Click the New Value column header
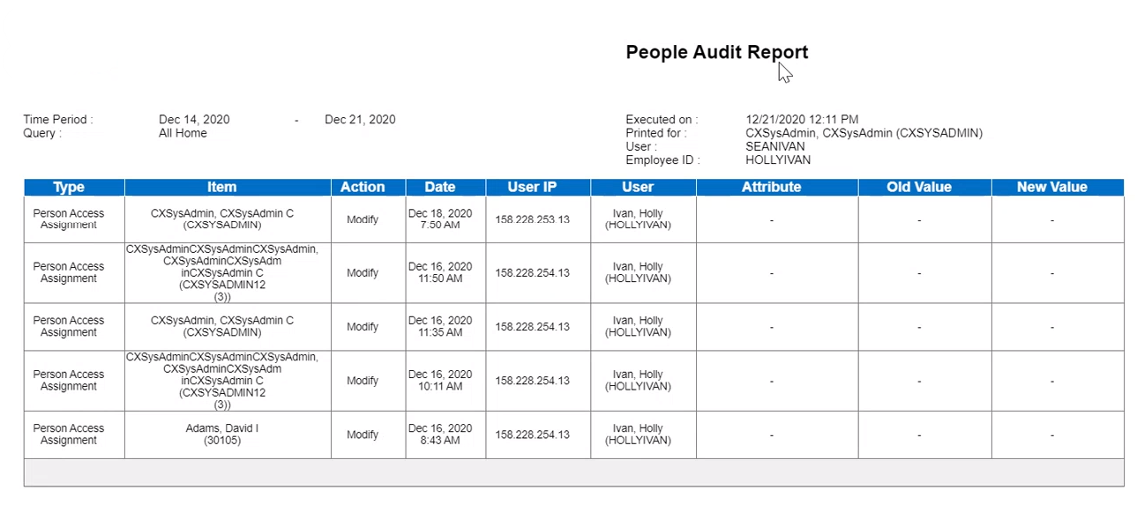The height and width of the screenshot is (505, 1137). click(x=1051, y=187)
